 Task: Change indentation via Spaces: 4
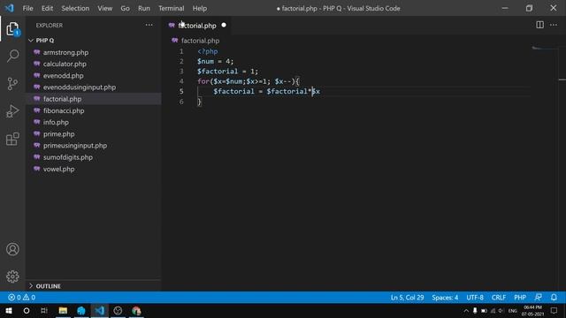(445, 298)
